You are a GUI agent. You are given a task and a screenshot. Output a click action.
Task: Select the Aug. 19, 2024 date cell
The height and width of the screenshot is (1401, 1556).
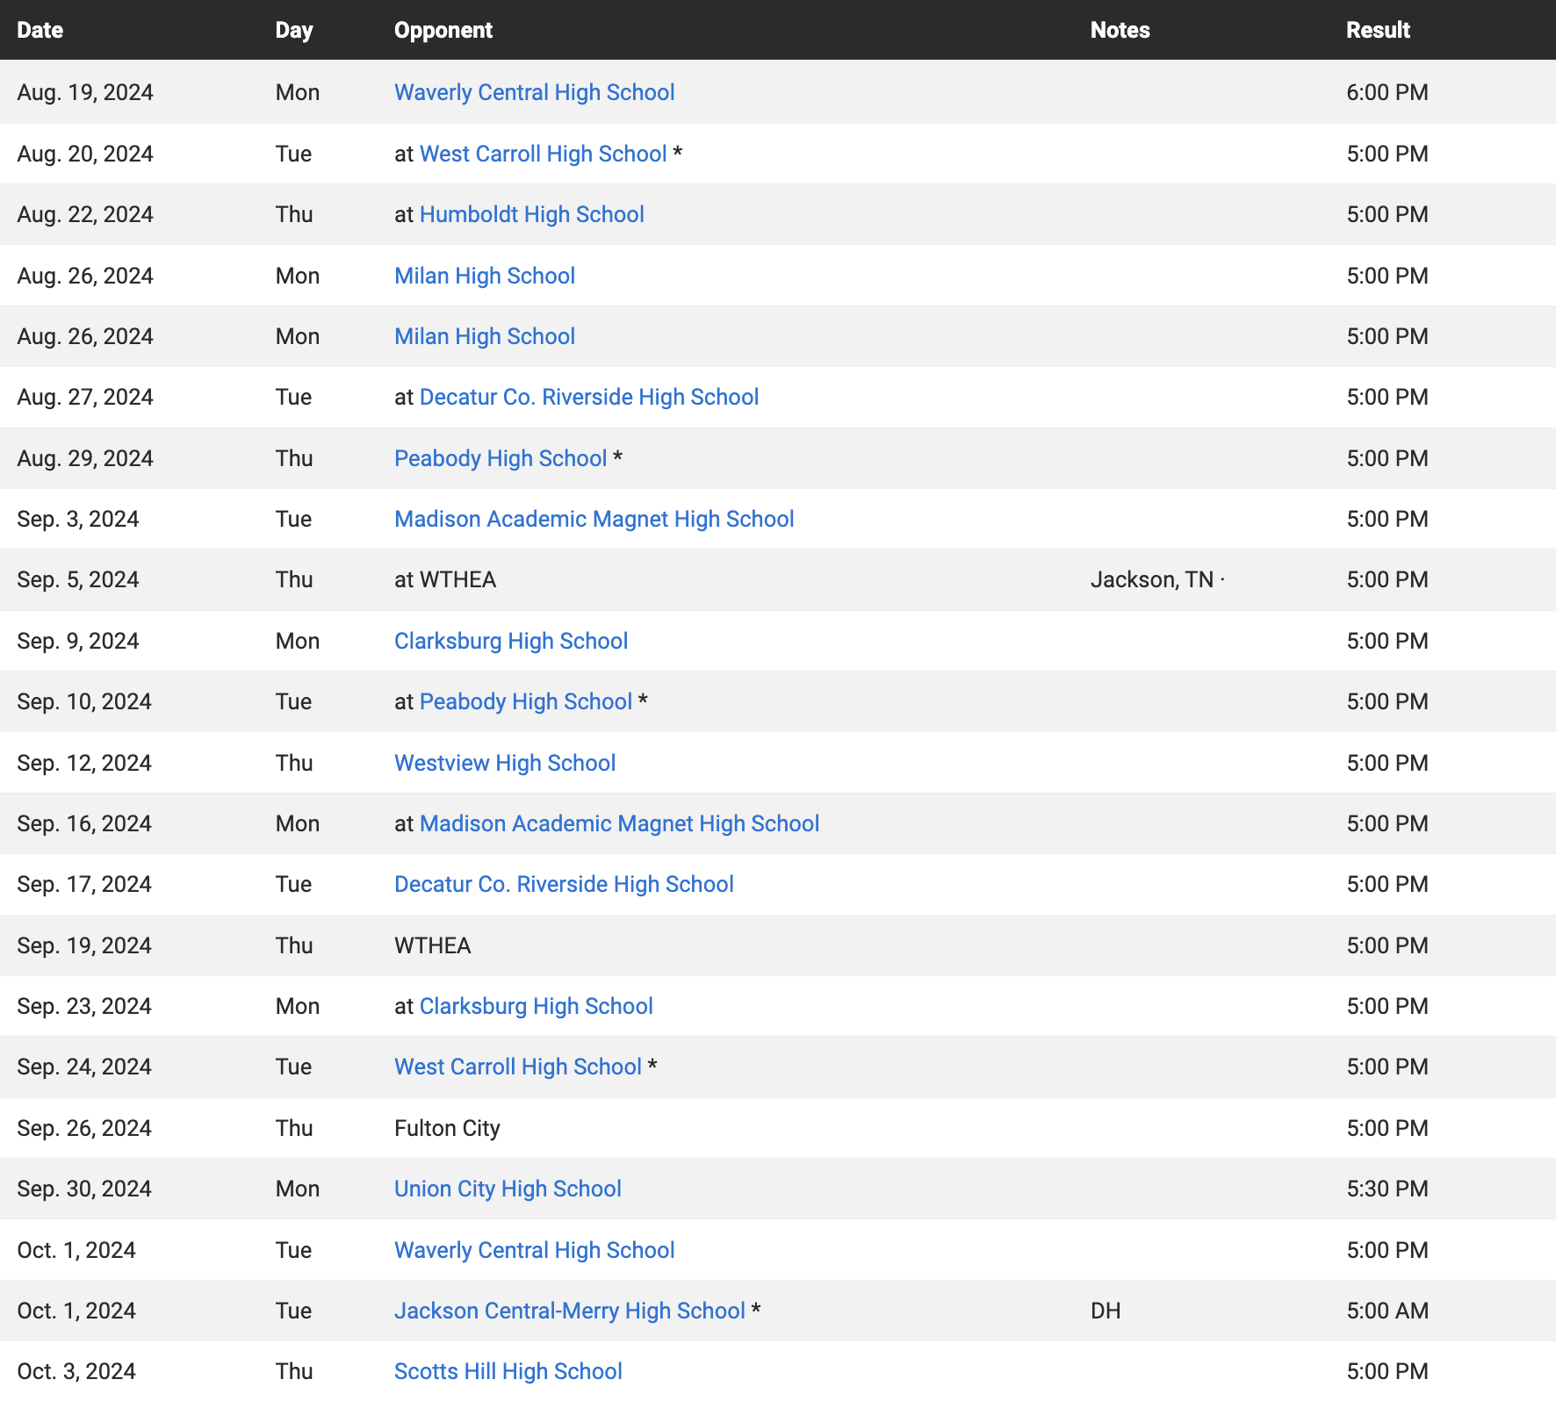85,92
